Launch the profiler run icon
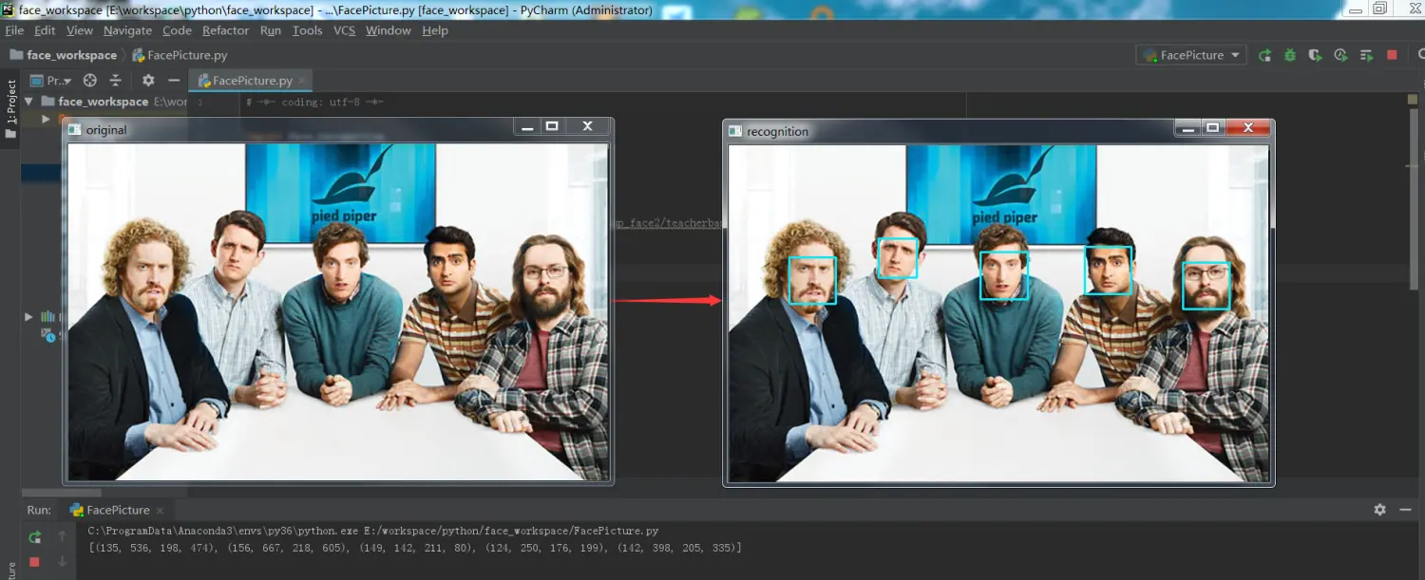Screen dimensions: 1425x580 pyautogui.click(x=1340, y=55)
